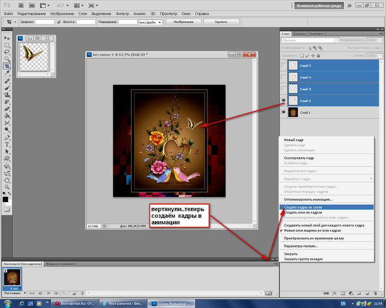Switch to Журнал измерений tab
Viewport: 386px width, 308px height.
[x=61, y=264]
